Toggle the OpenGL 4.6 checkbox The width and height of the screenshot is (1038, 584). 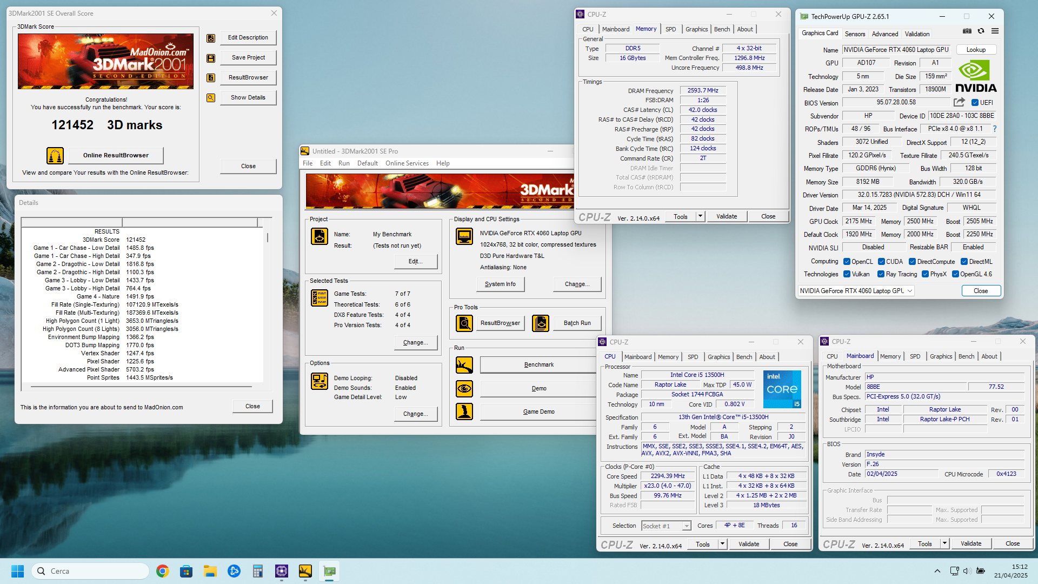tap(955, 274)
